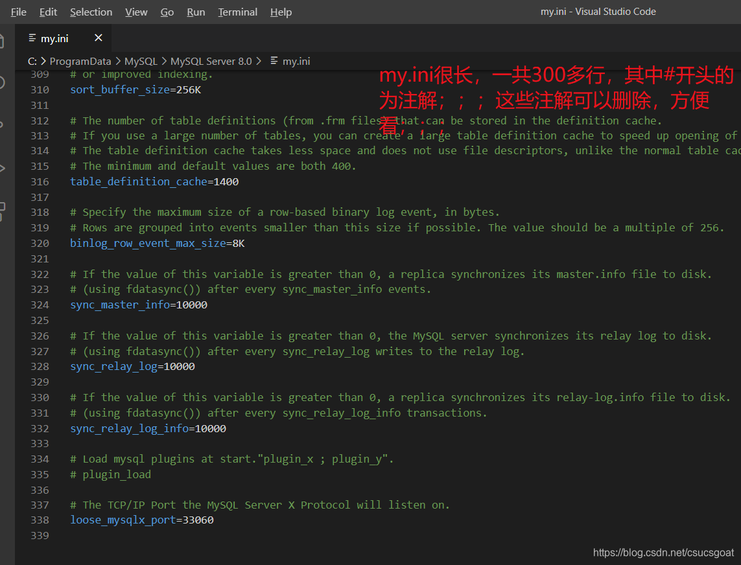Viewport: 741px width, 565px height.
Task: Open the Go menu
Action: pyautogui.click(x=167, y=12)
